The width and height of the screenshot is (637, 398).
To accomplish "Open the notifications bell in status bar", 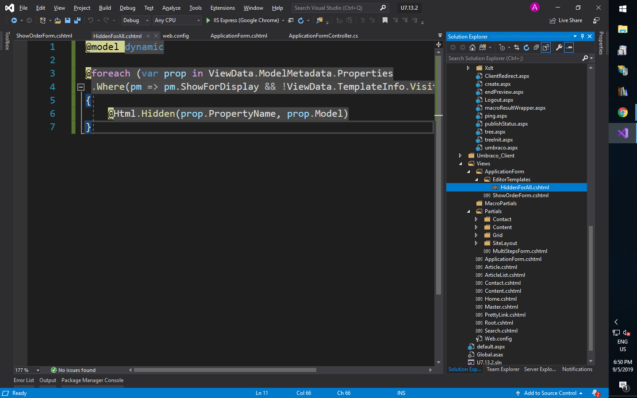I will 596,393.
